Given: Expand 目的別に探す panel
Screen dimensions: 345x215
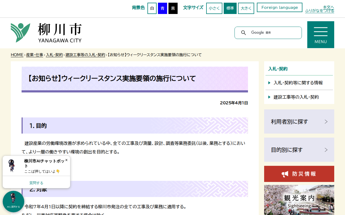Looking at the screenshot, I should 299,150.
